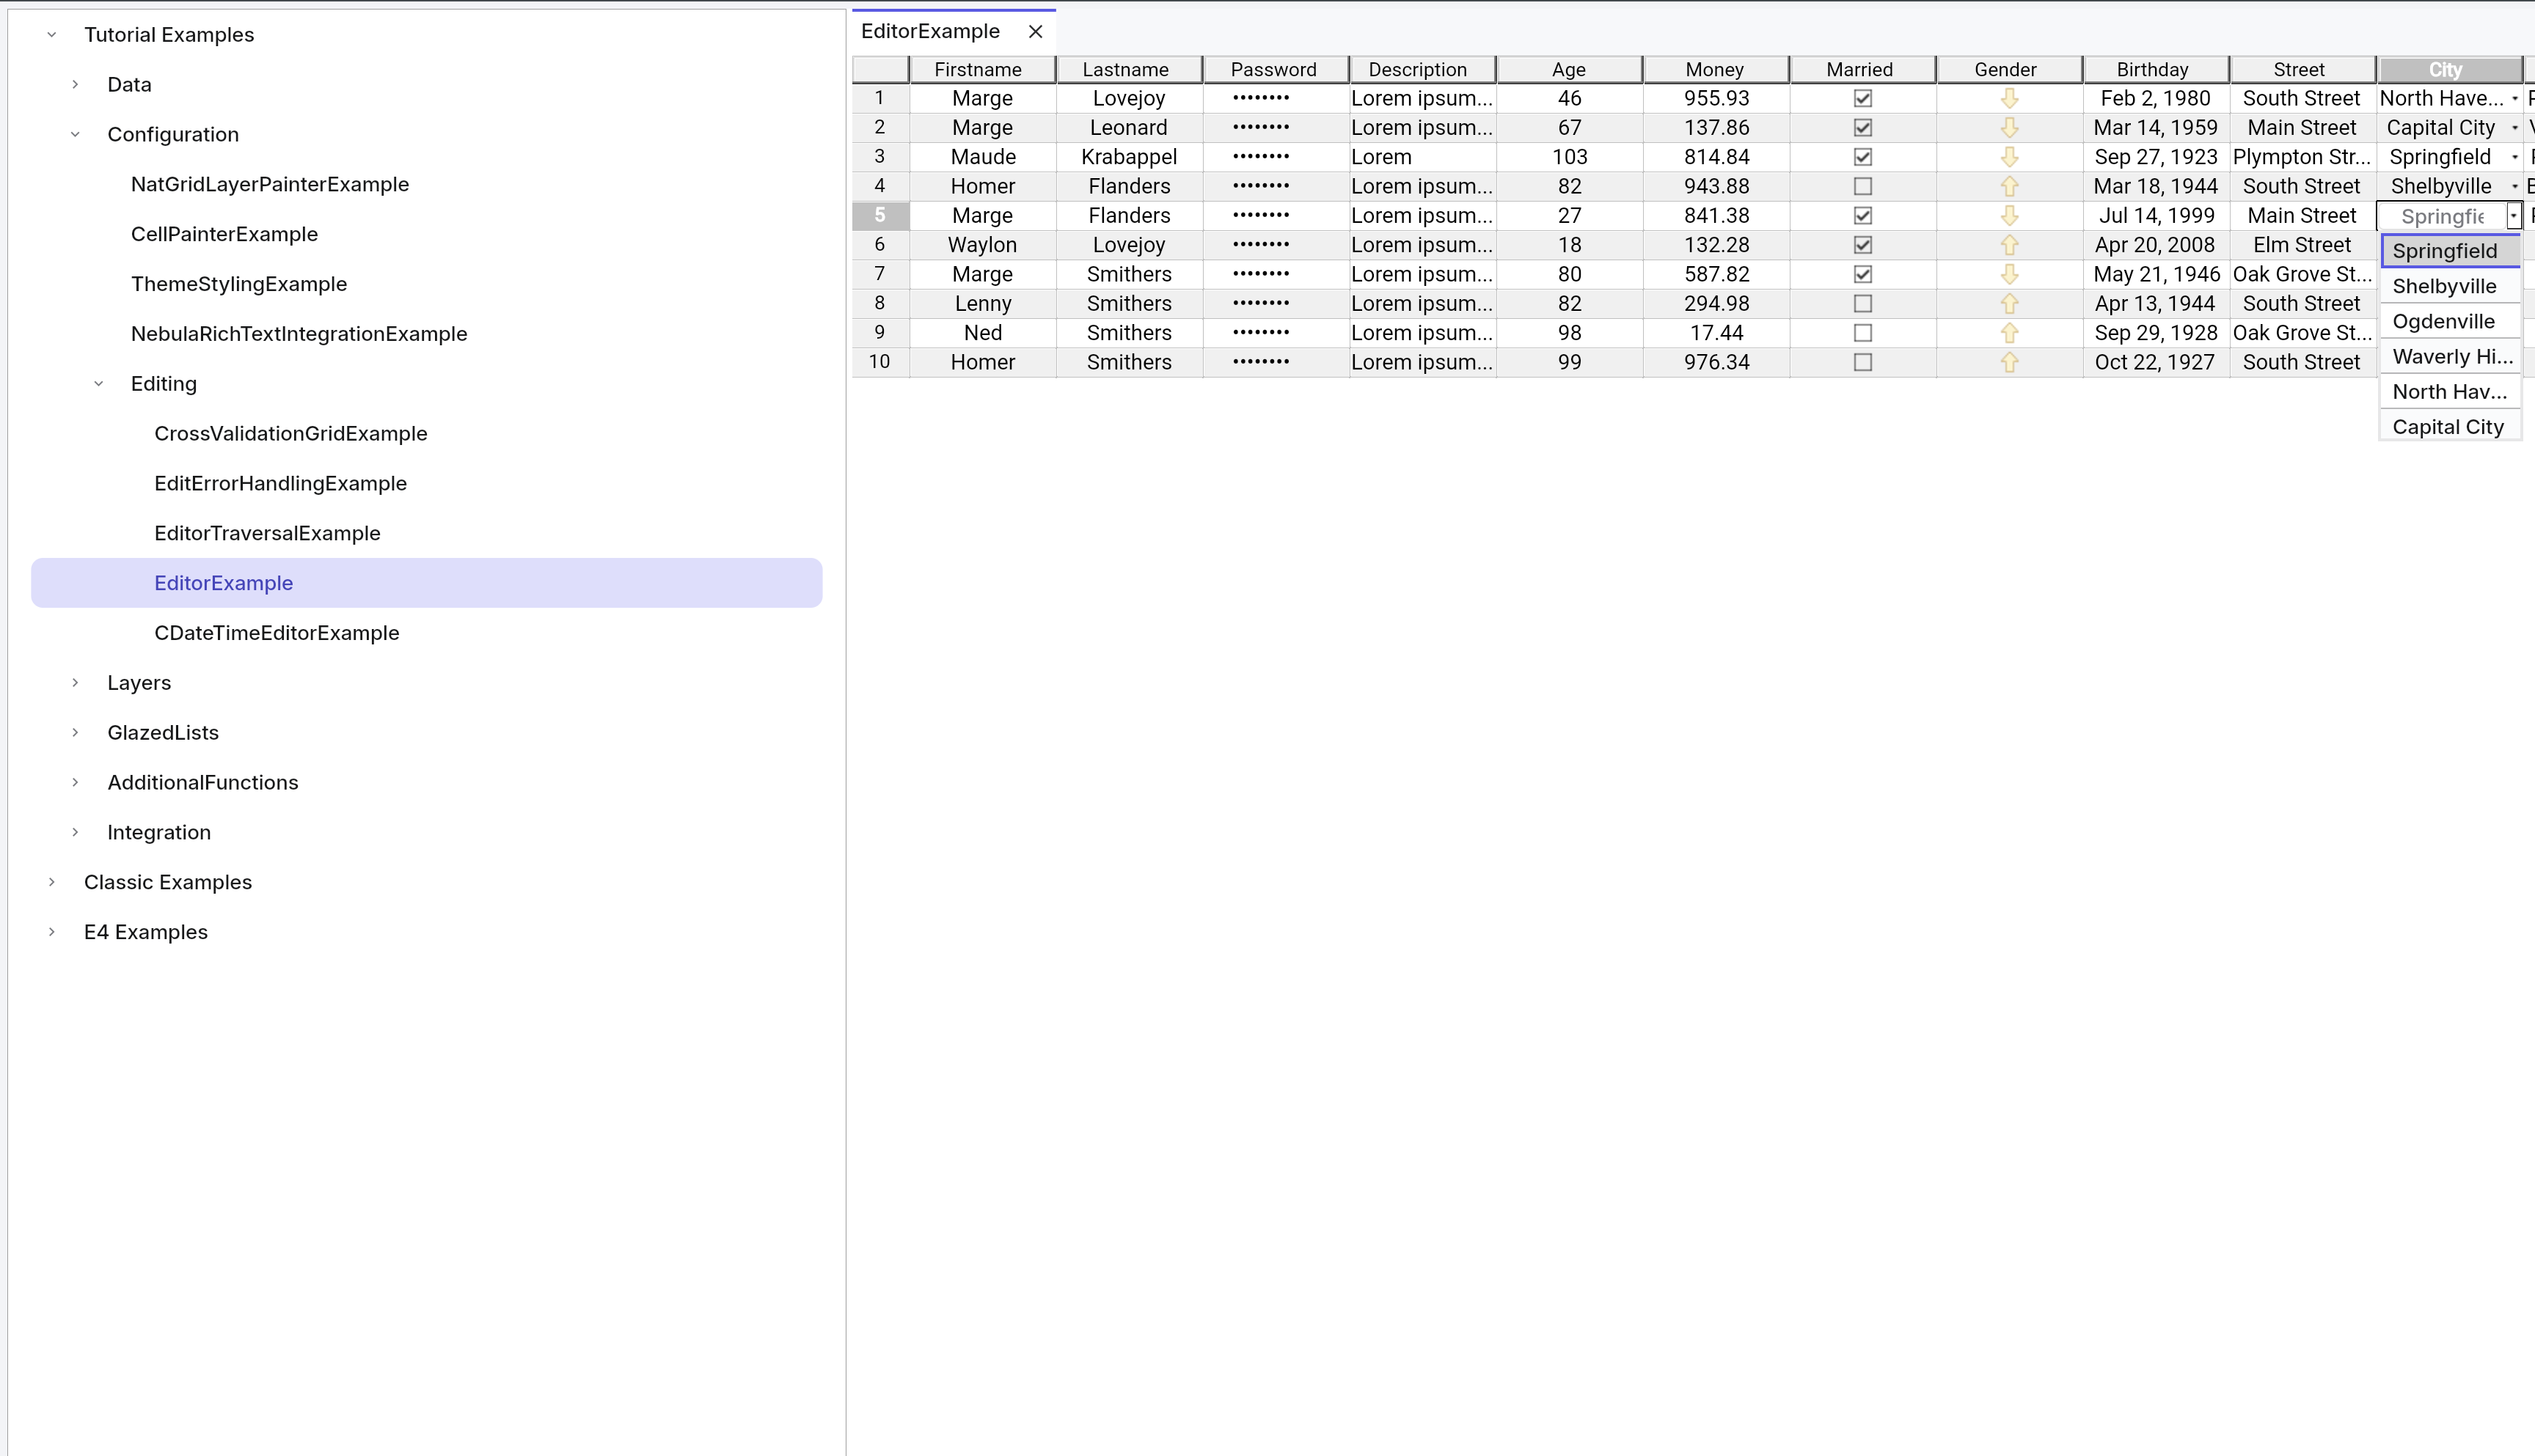Viewport: 2535px width, 1456px height.
Task: Click the gender up-arrow for Lenny Smithers
Action: click(x=2009, y=303)
